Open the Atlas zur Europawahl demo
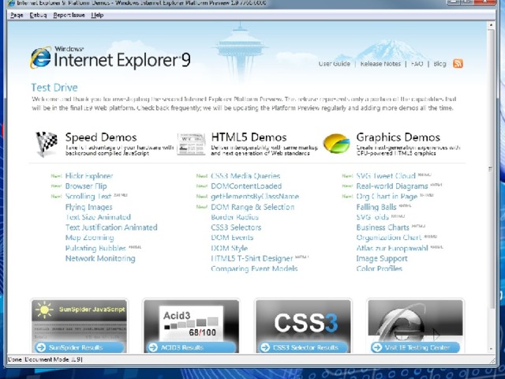 pos(392,248)
